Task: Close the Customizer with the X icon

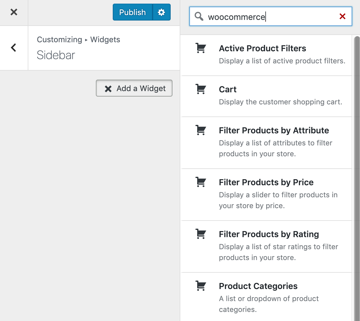Action: (x=14, y=12)
